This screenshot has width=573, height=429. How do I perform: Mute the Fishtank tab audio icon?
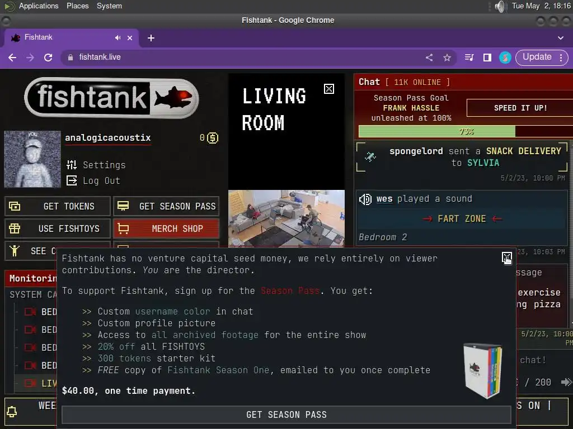(118, 37)
